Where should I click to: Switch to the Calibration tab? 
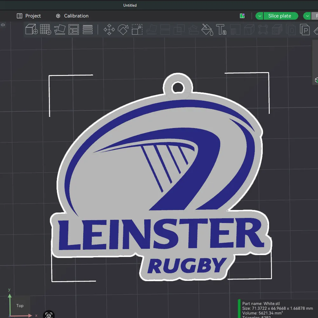[x=72, y=16]
